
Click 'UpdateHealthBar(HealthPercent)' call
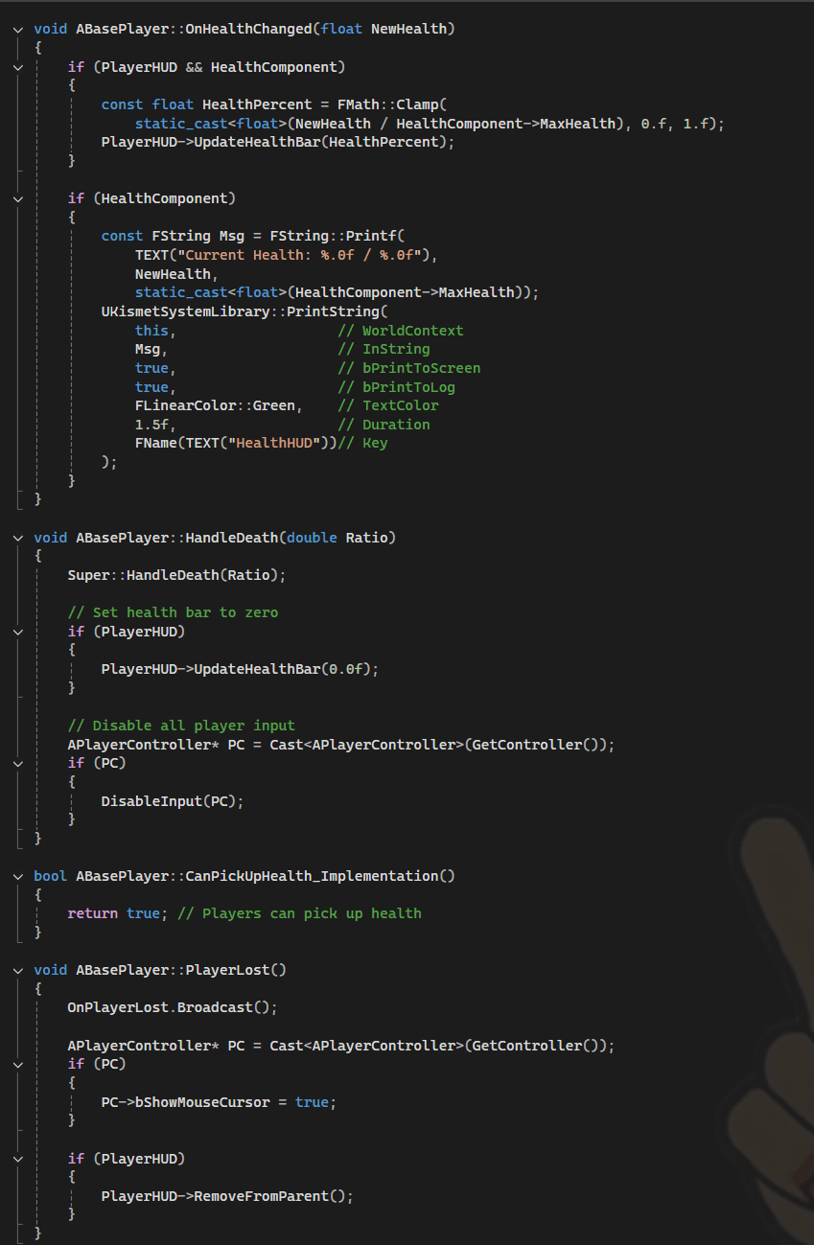point(321,142)
